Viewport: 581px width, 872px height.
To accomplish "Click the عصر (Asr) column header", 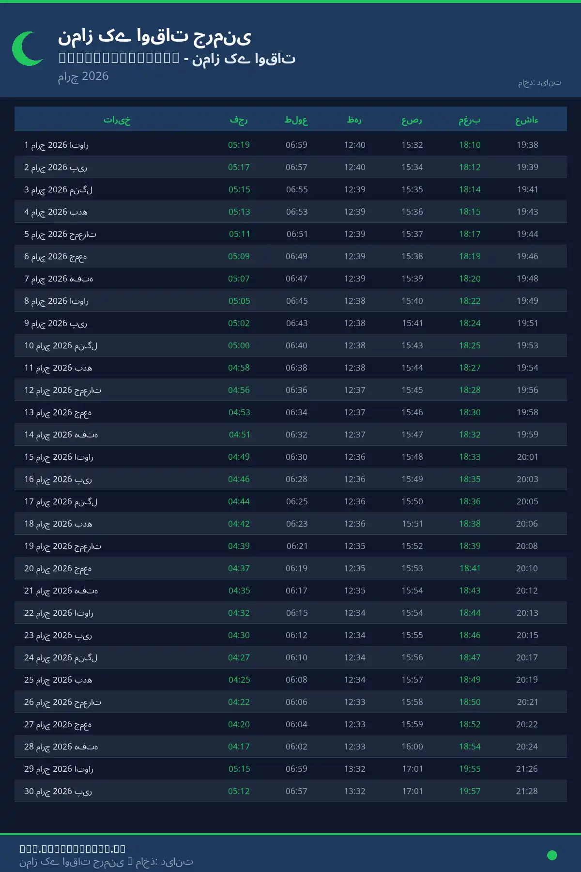I will pyautogui.click(x=412, y=120).
